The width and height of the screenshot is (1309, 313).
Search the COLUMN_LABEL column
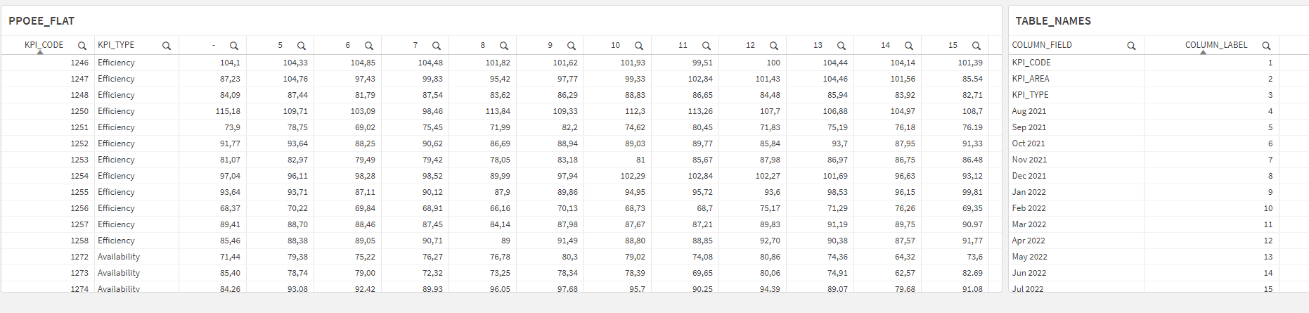1266,46
